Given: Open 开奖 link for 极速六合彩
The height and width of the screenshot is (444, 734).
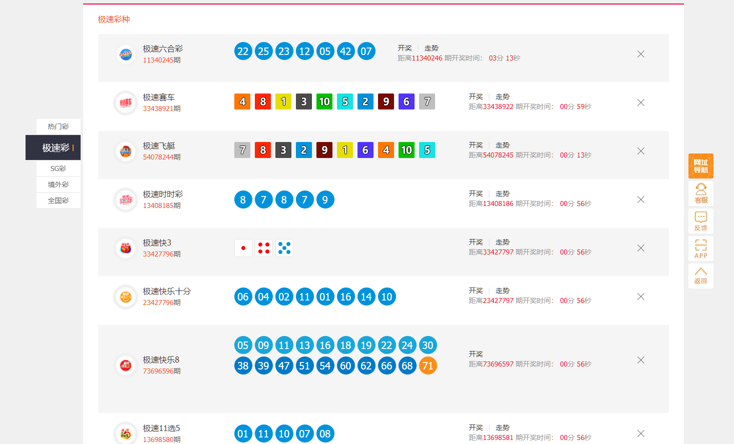Looking at the screenshot, I should (x=405, y=48).
